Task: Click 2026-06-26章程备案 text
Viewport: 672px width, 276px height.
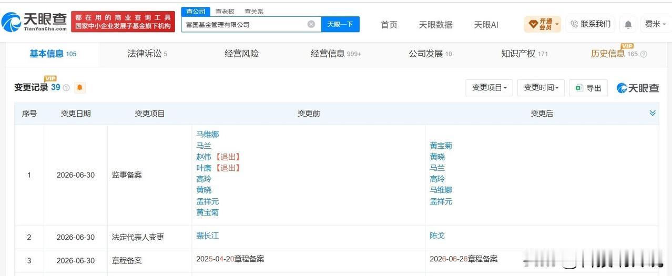Action: click(463, 259)
